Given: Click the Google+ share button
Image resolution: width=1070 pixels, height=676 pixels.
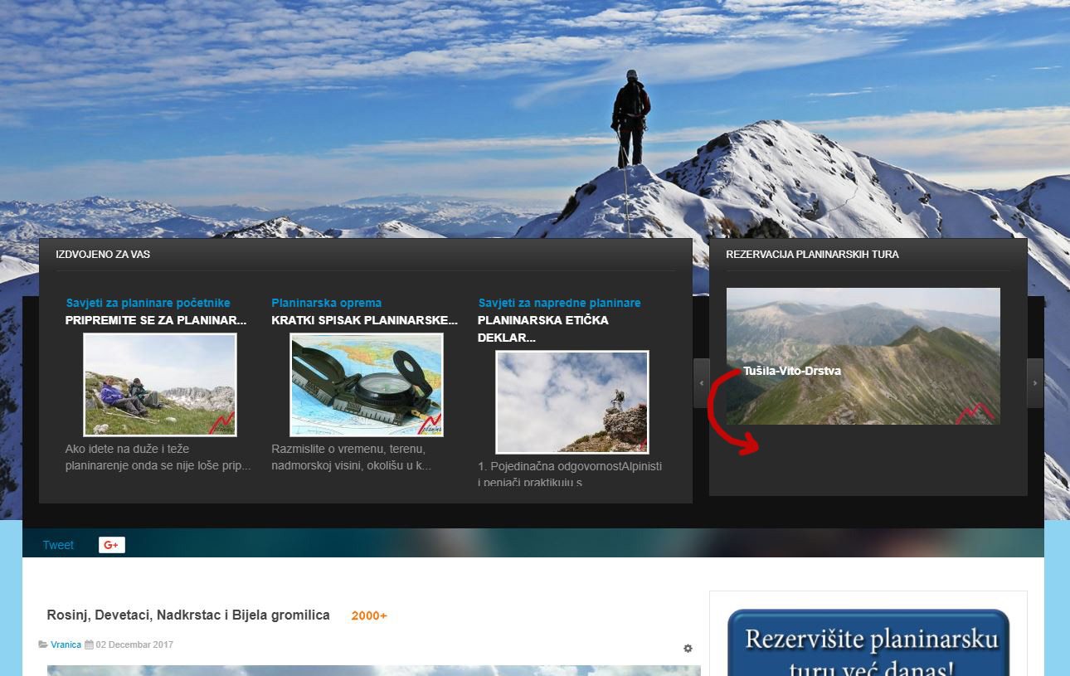Looking at the screenshot, I should tap(112, 545).
